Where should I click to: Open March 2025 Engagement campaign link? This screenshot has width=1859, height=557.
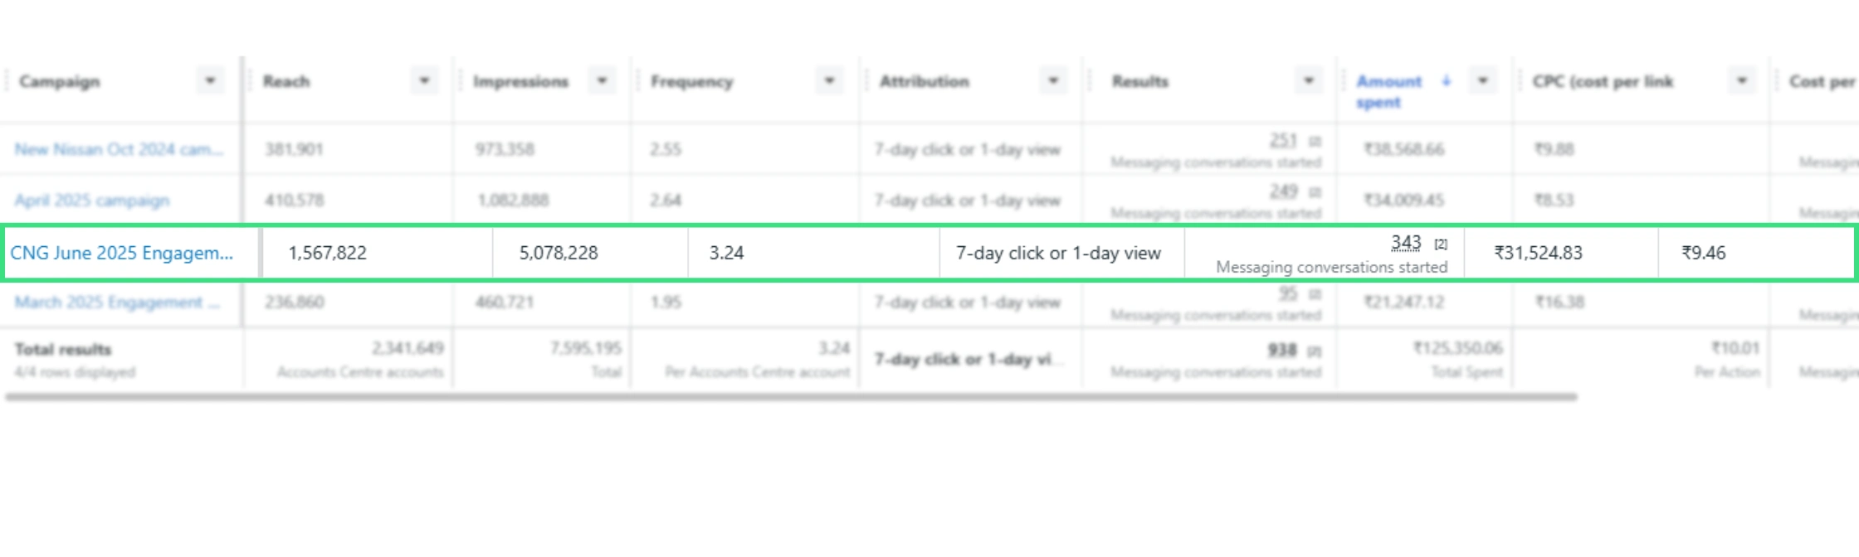(117, 303)
